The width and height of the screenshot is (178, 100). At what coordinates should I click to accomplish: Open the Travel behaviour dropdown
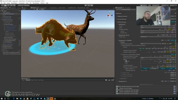tap(153, 26)
